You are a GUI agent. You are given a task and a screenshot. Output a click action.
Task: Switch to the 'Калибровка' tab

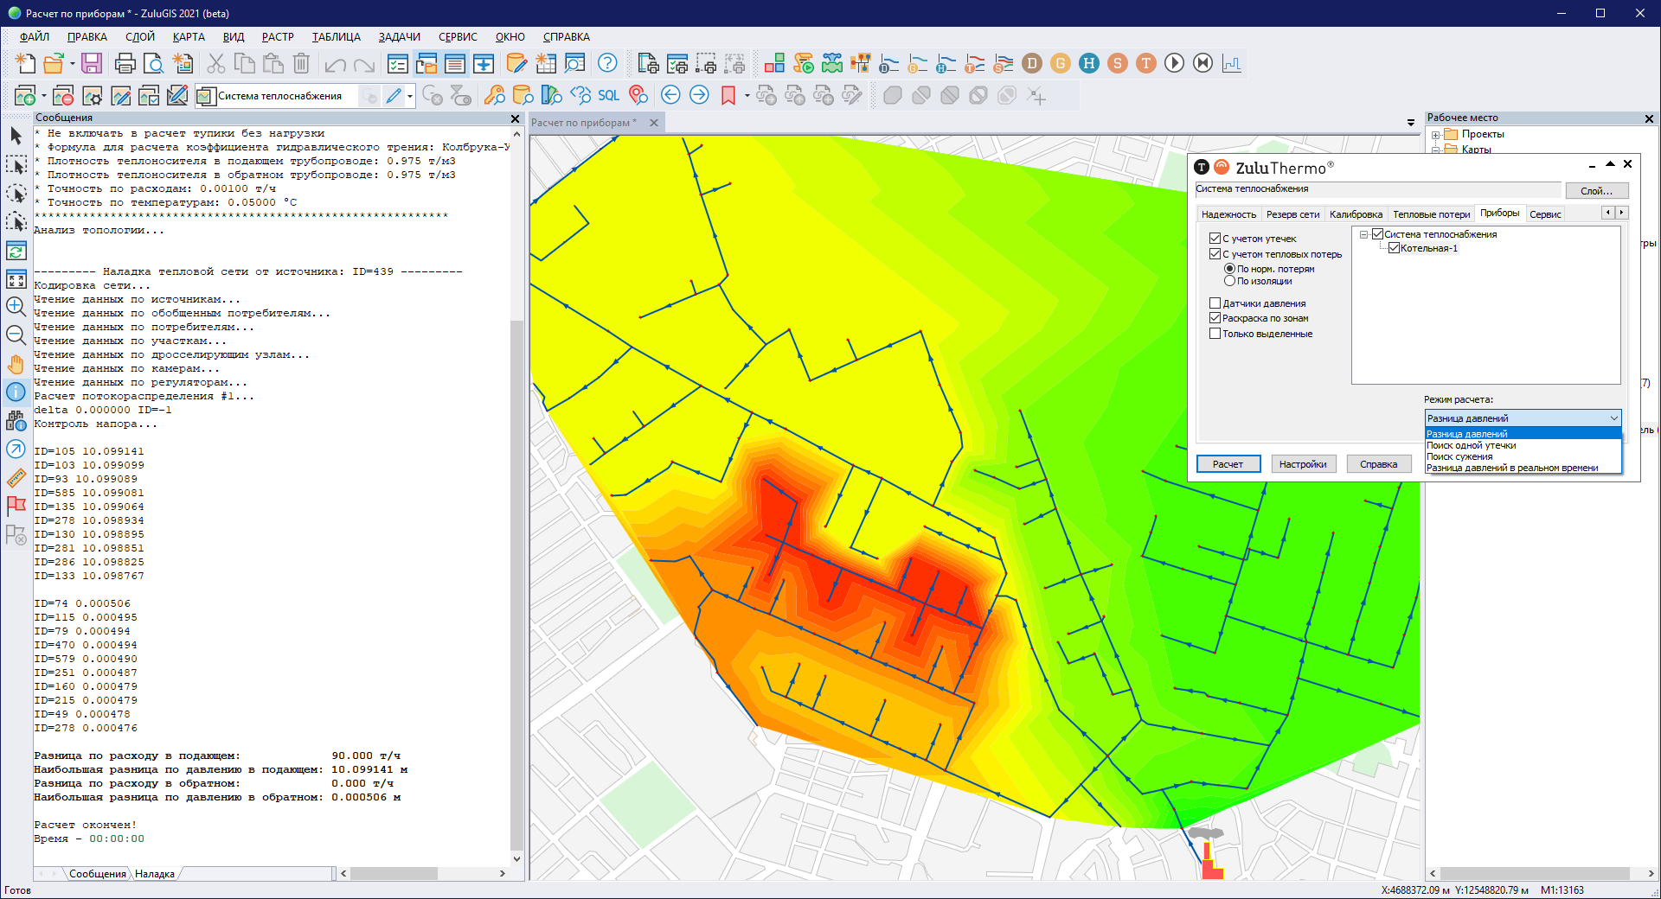click(x=1356, y=214)
